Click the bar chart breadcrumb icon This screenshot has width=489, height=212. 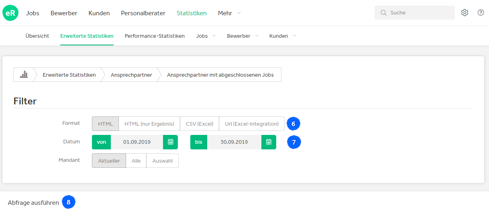click(23, 75)
